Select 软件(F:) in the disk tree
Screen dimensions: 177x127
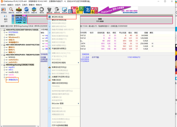click(x=12, y=50)
